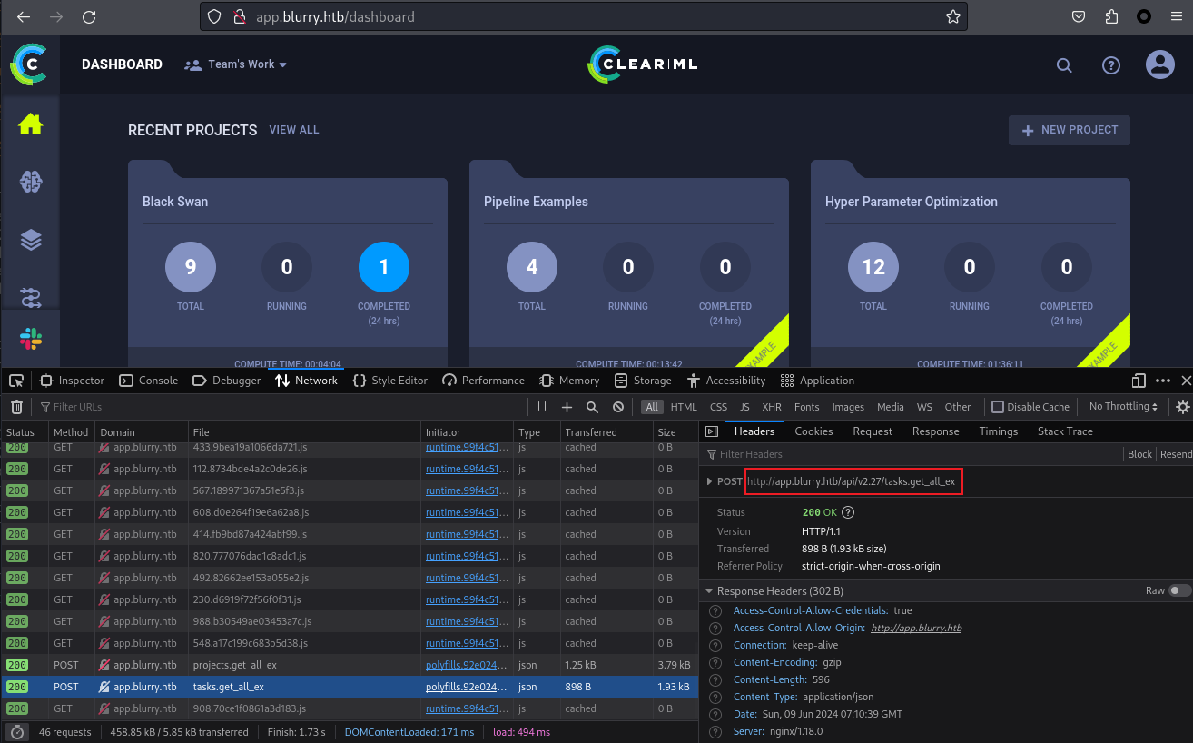This screenshot has height=743, width=1193.
Task: Select the projects.get_all_ex request row
Action: click(x=350, y=665)
